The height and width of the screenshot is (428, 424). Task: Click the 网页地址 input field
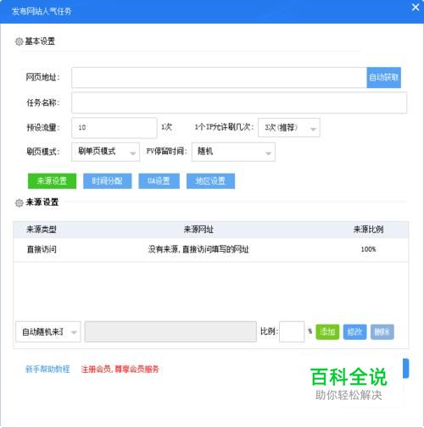click(219, 77)
